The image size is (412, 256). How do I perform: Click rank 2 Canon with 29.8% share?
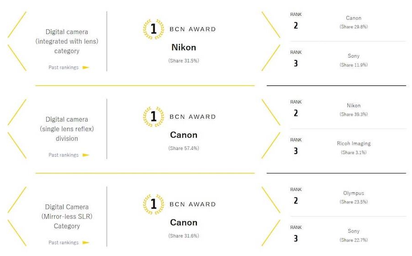pos(353,18)
